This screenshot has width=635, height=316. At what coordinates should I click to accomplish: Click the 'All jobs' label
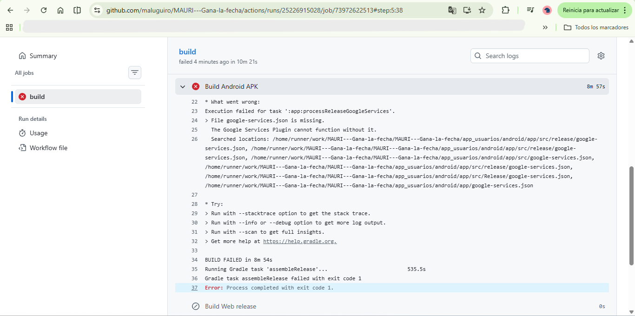point(24,73)
